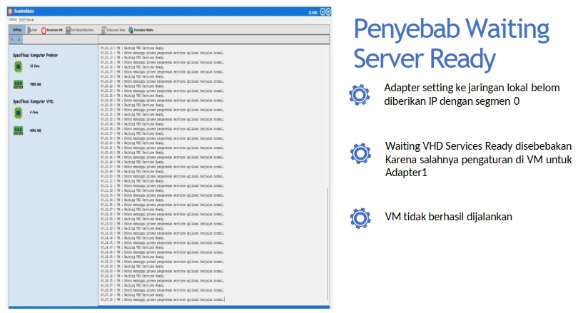
Task: Click the rightmost circled icon in title bar
Action: pyautogui.click(x=328, y=12)
